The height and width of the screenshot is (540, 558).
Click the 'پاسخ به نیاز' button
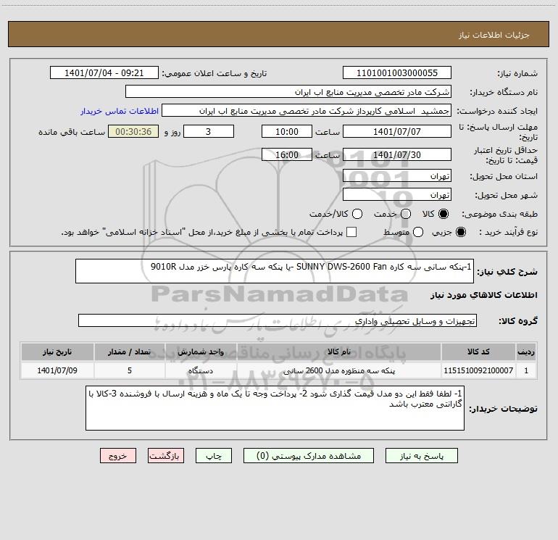(421, 456)
